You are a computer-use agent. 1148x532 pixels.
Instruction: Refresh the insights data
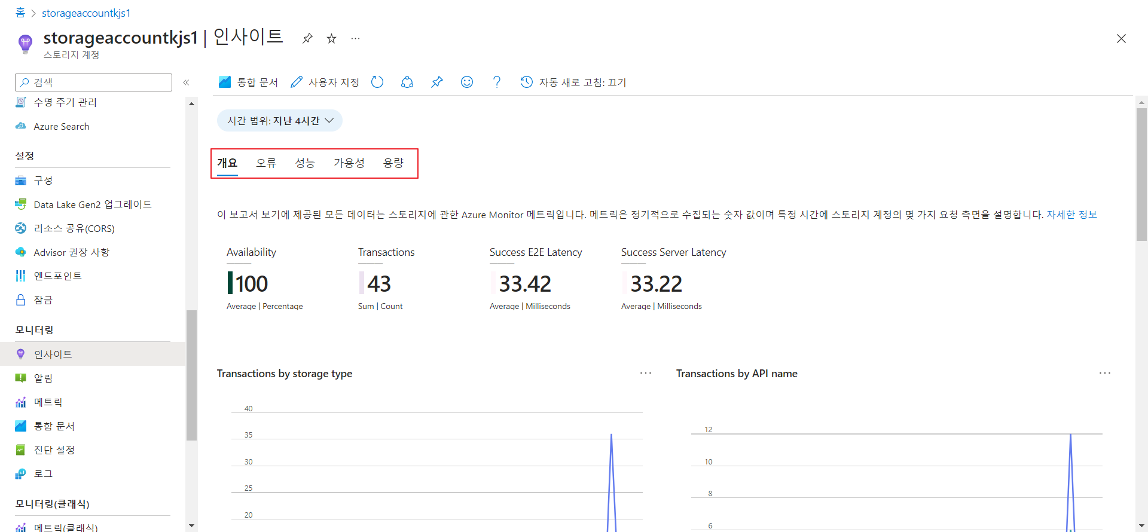[x=377, y=82]
